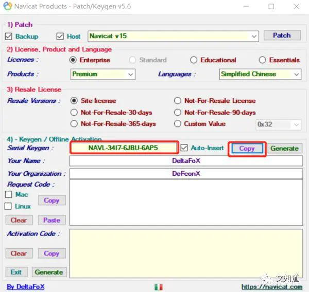Screen dimensions: 309x292
Task: Choose Not-For-Resale-365-days option
Action: [74, 124]
